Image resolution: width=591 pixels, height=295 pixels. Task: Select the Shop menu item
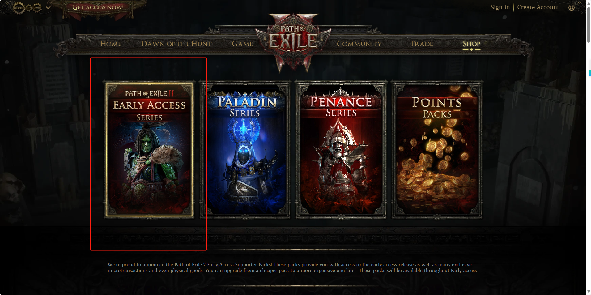[x=471, y=44]
